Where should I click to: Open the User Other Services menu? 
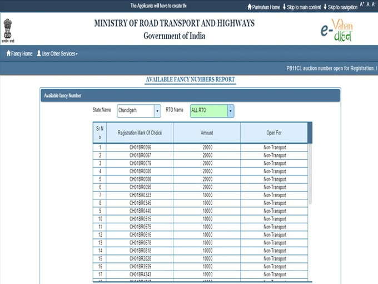coord(57,53)
